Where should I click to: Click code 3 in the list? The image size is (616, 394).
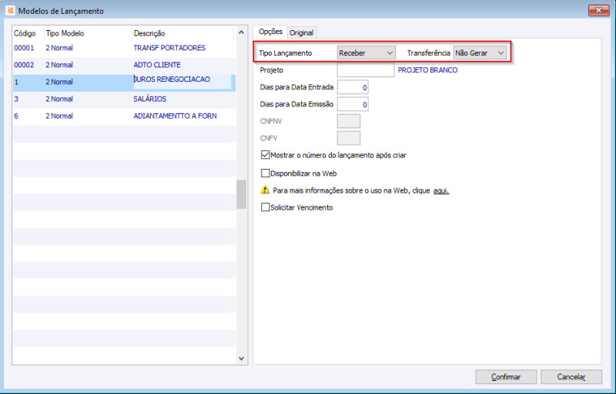point(16,99)
